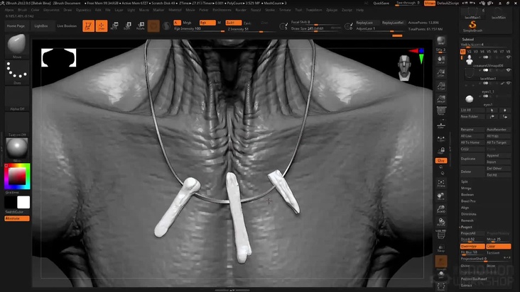Image resolution: width=520 pixels, height=292 pixels.
Task: Toggle the Zsub button
Action: point(247,23)
